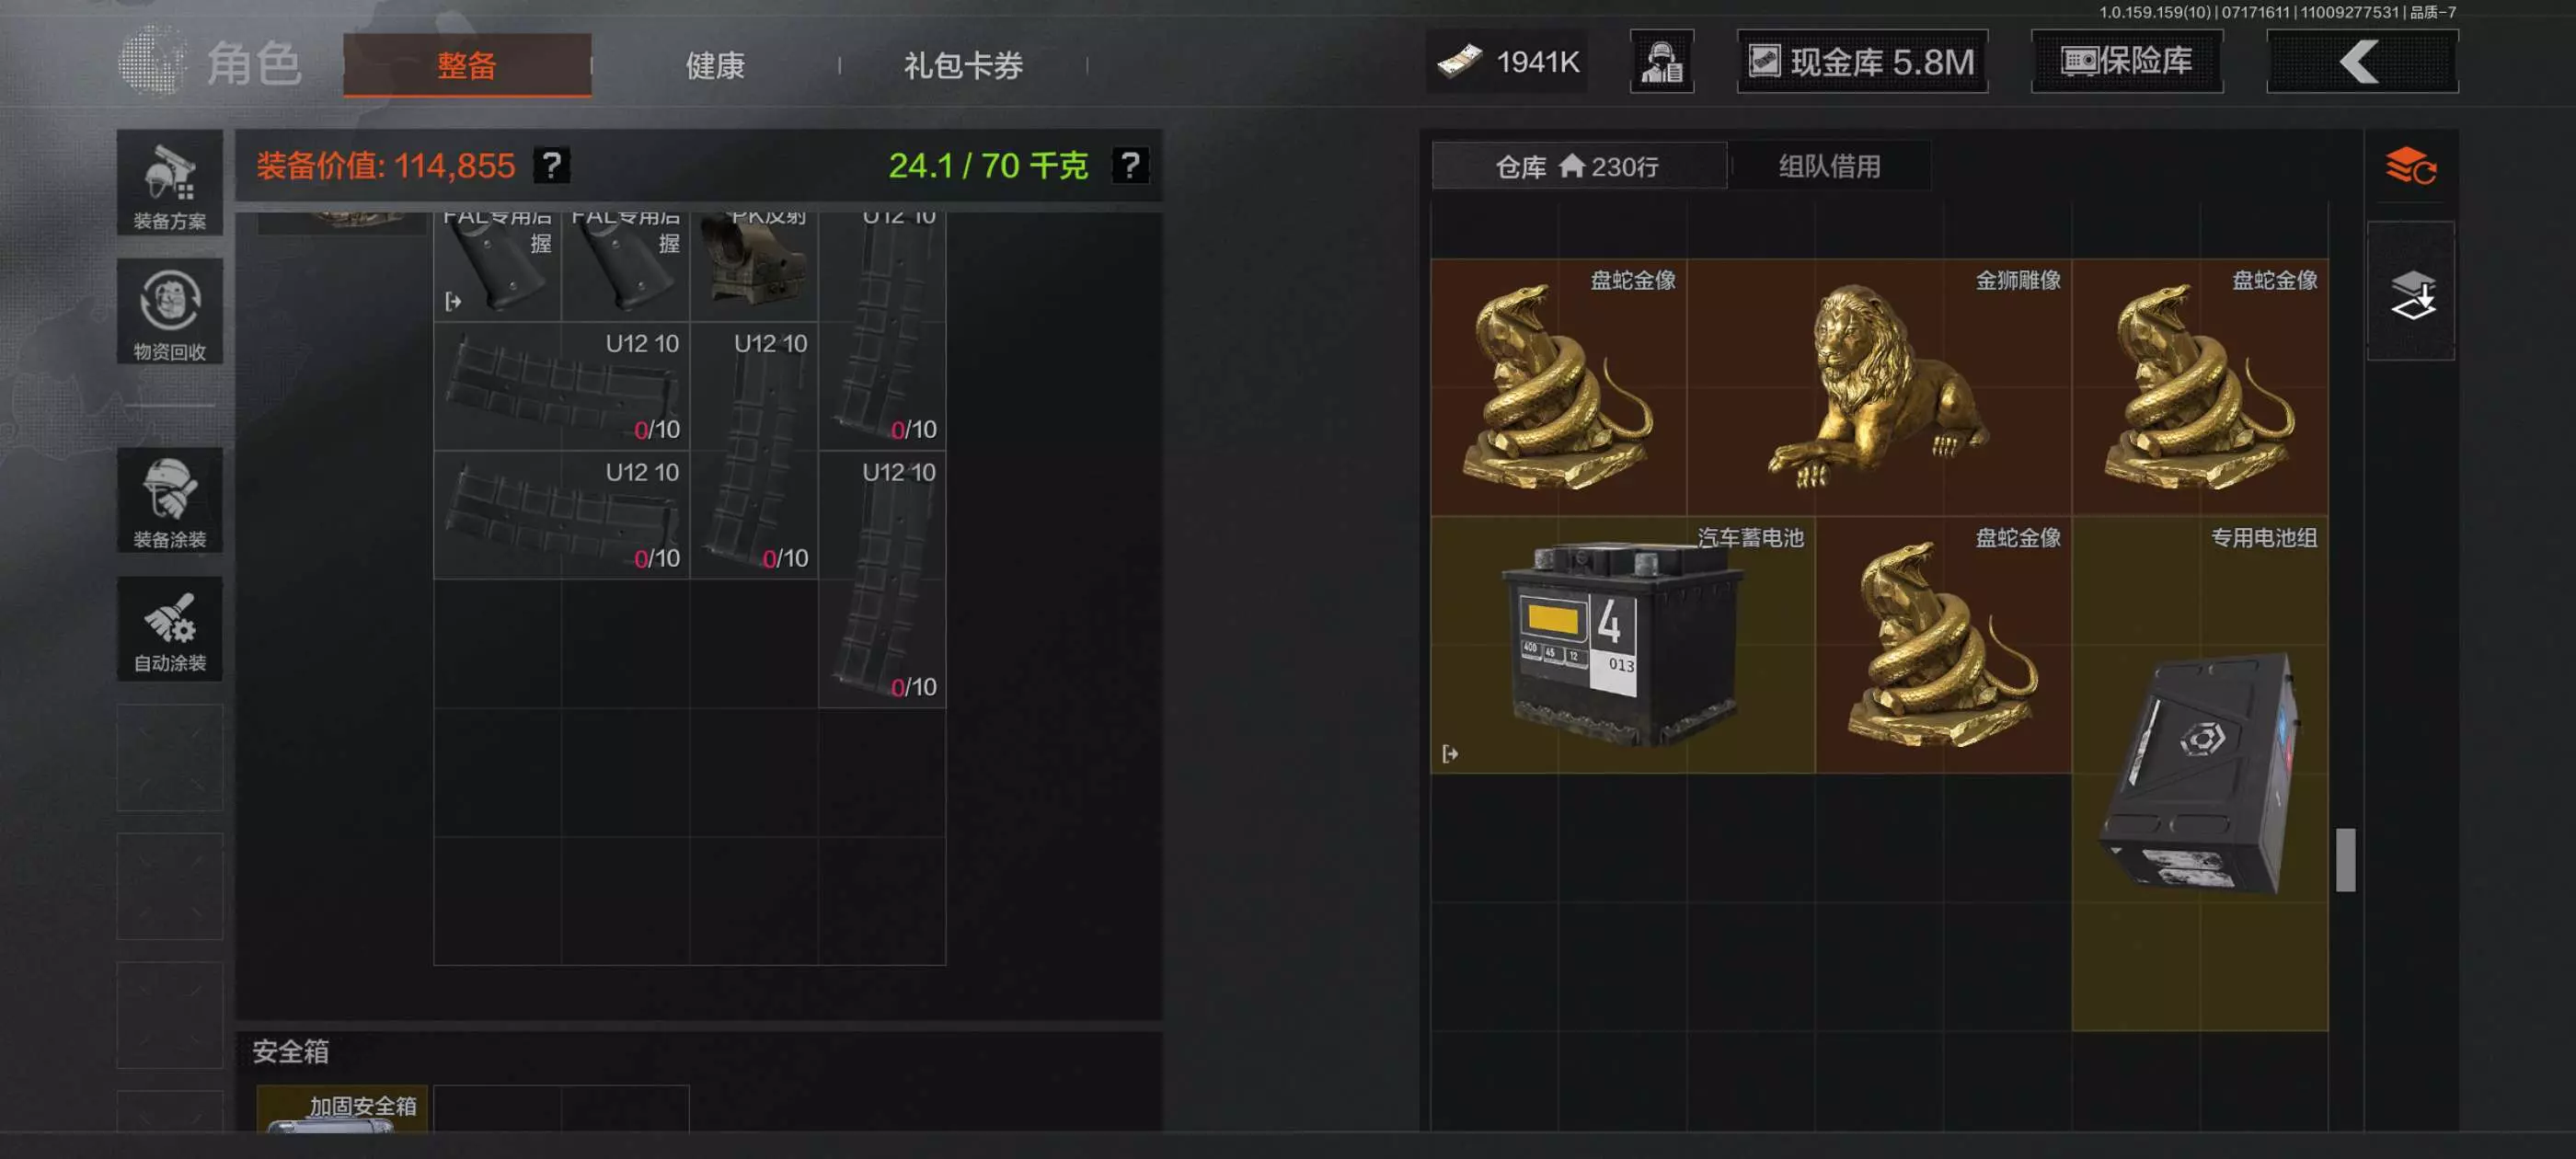This screenshot has height=1159, width=2576.
Task: Open the 物资回收 recycle icon
Action: point(169,312)
